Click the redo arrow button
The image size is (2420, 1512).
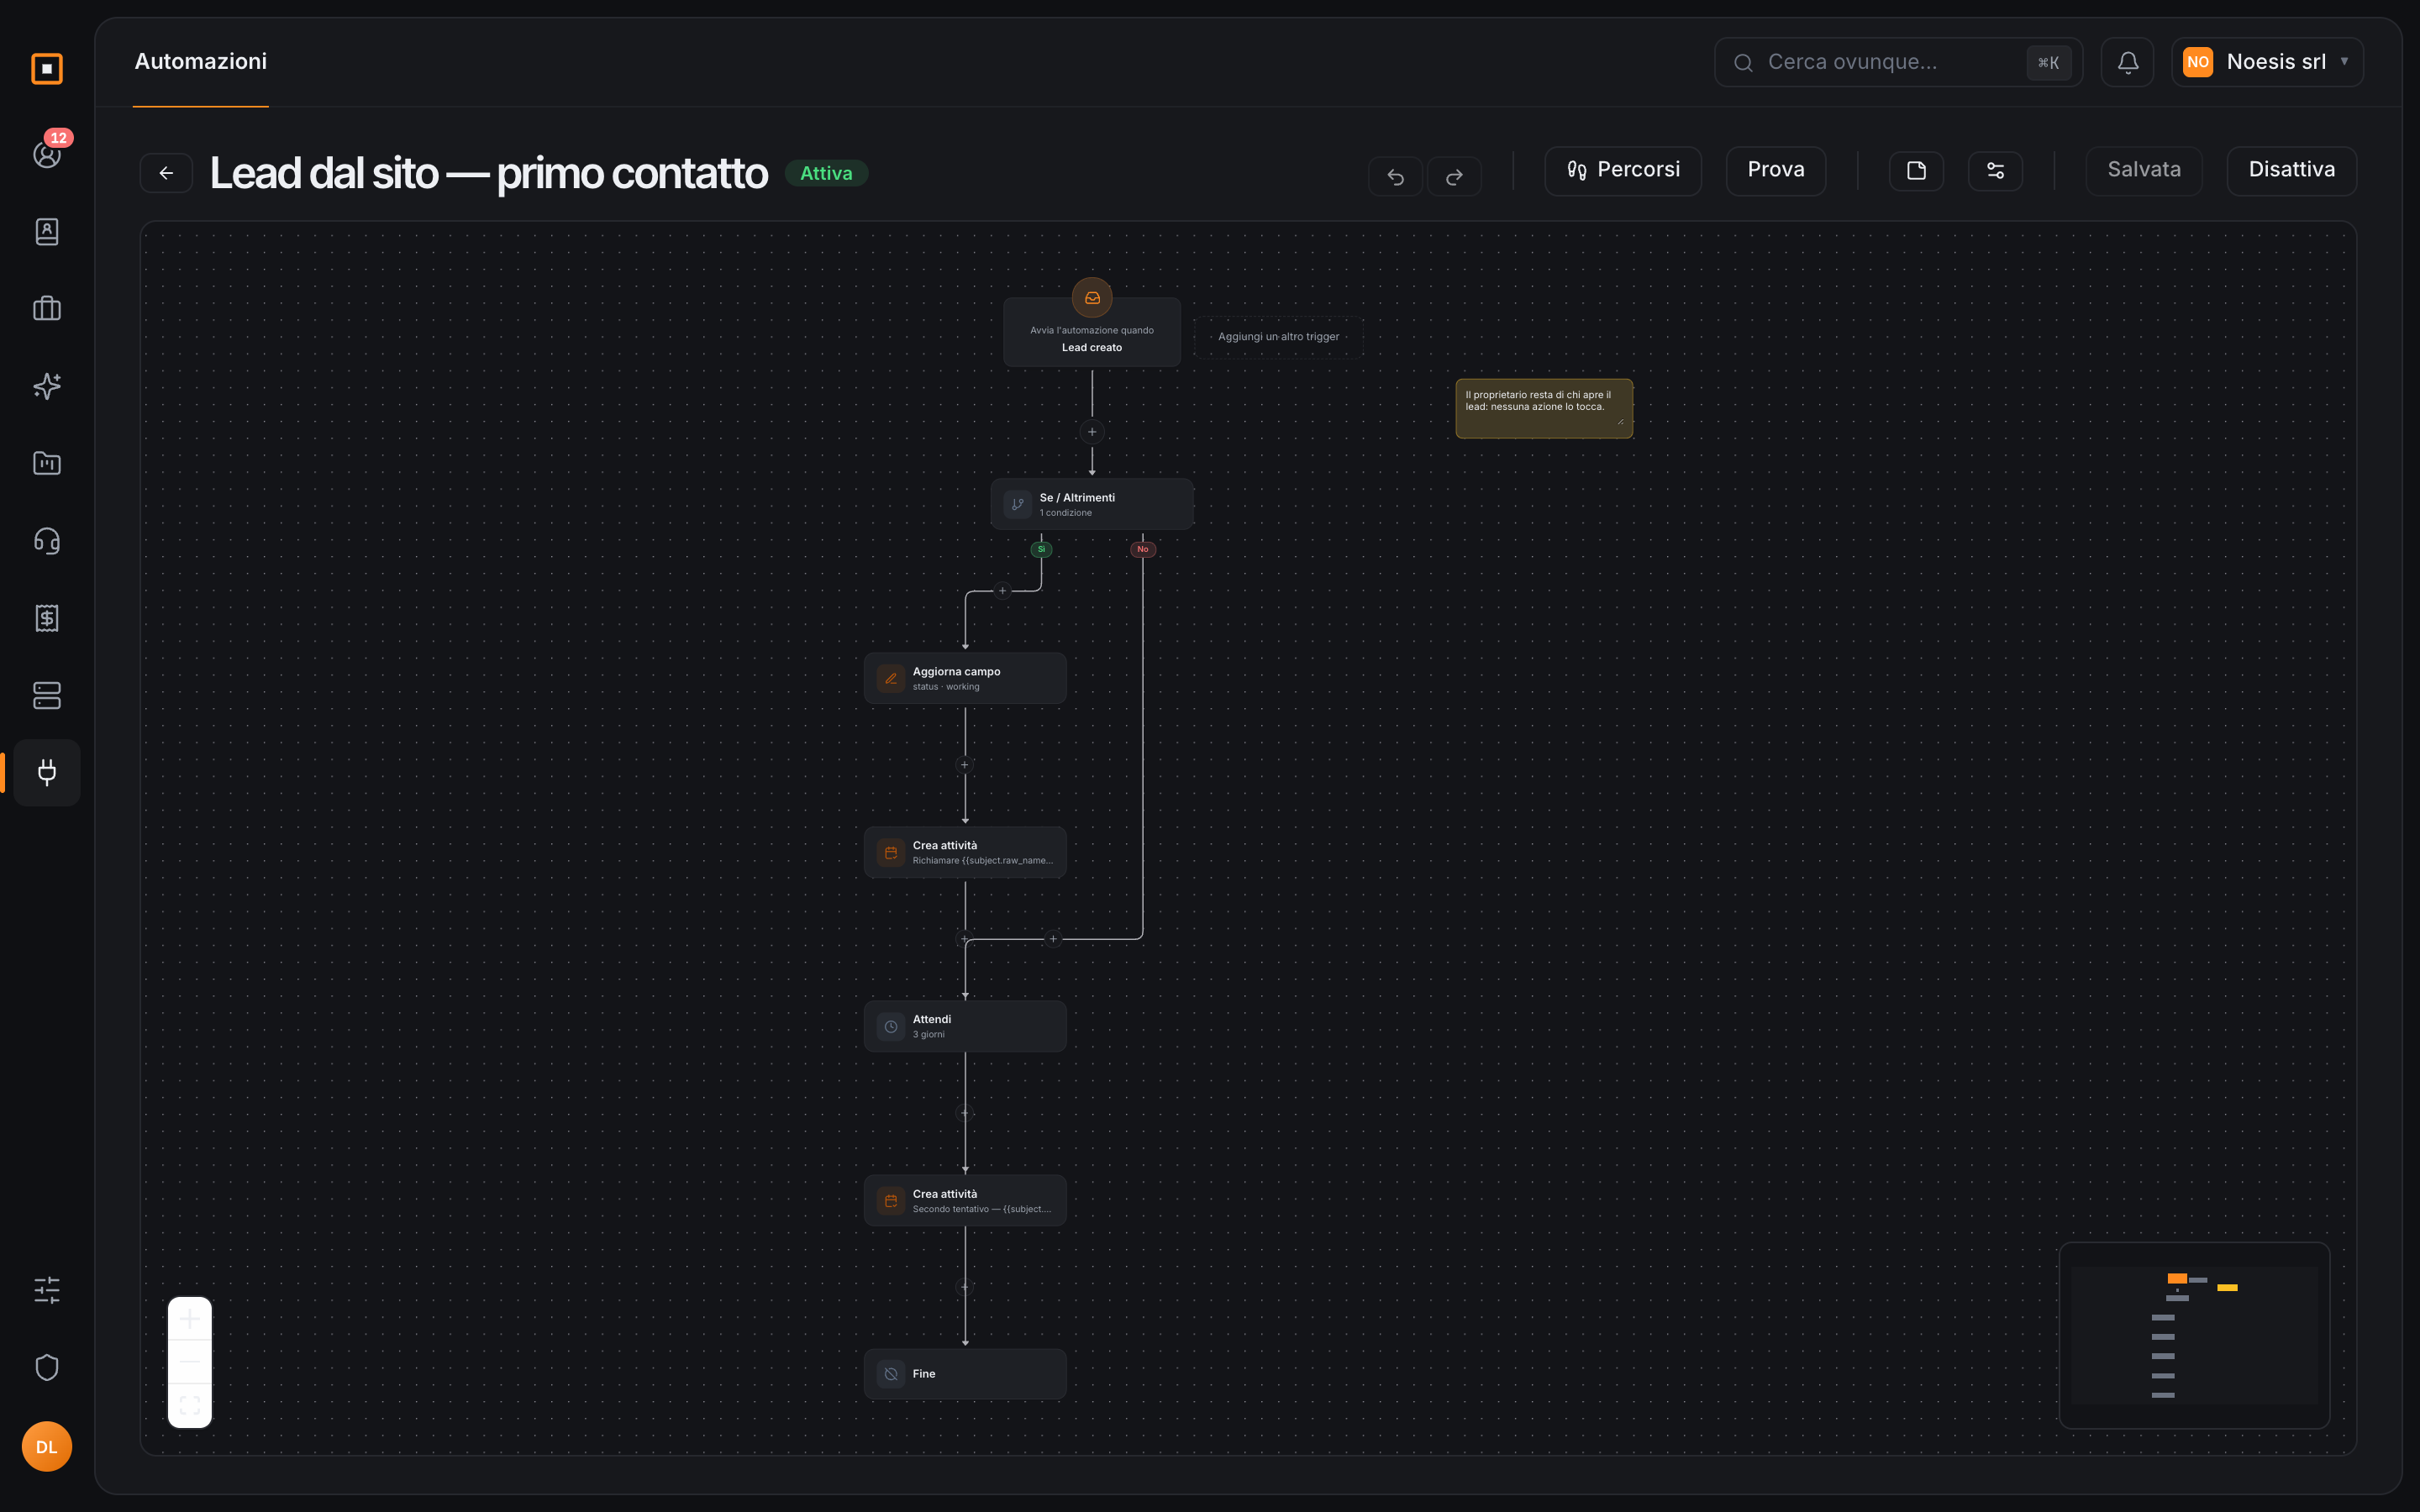click(1454, 176)
